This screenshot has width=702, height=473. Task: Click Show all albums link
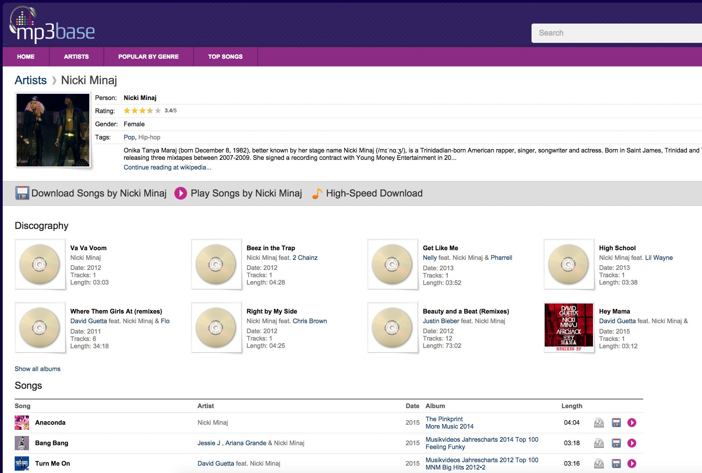click(37, 369)
